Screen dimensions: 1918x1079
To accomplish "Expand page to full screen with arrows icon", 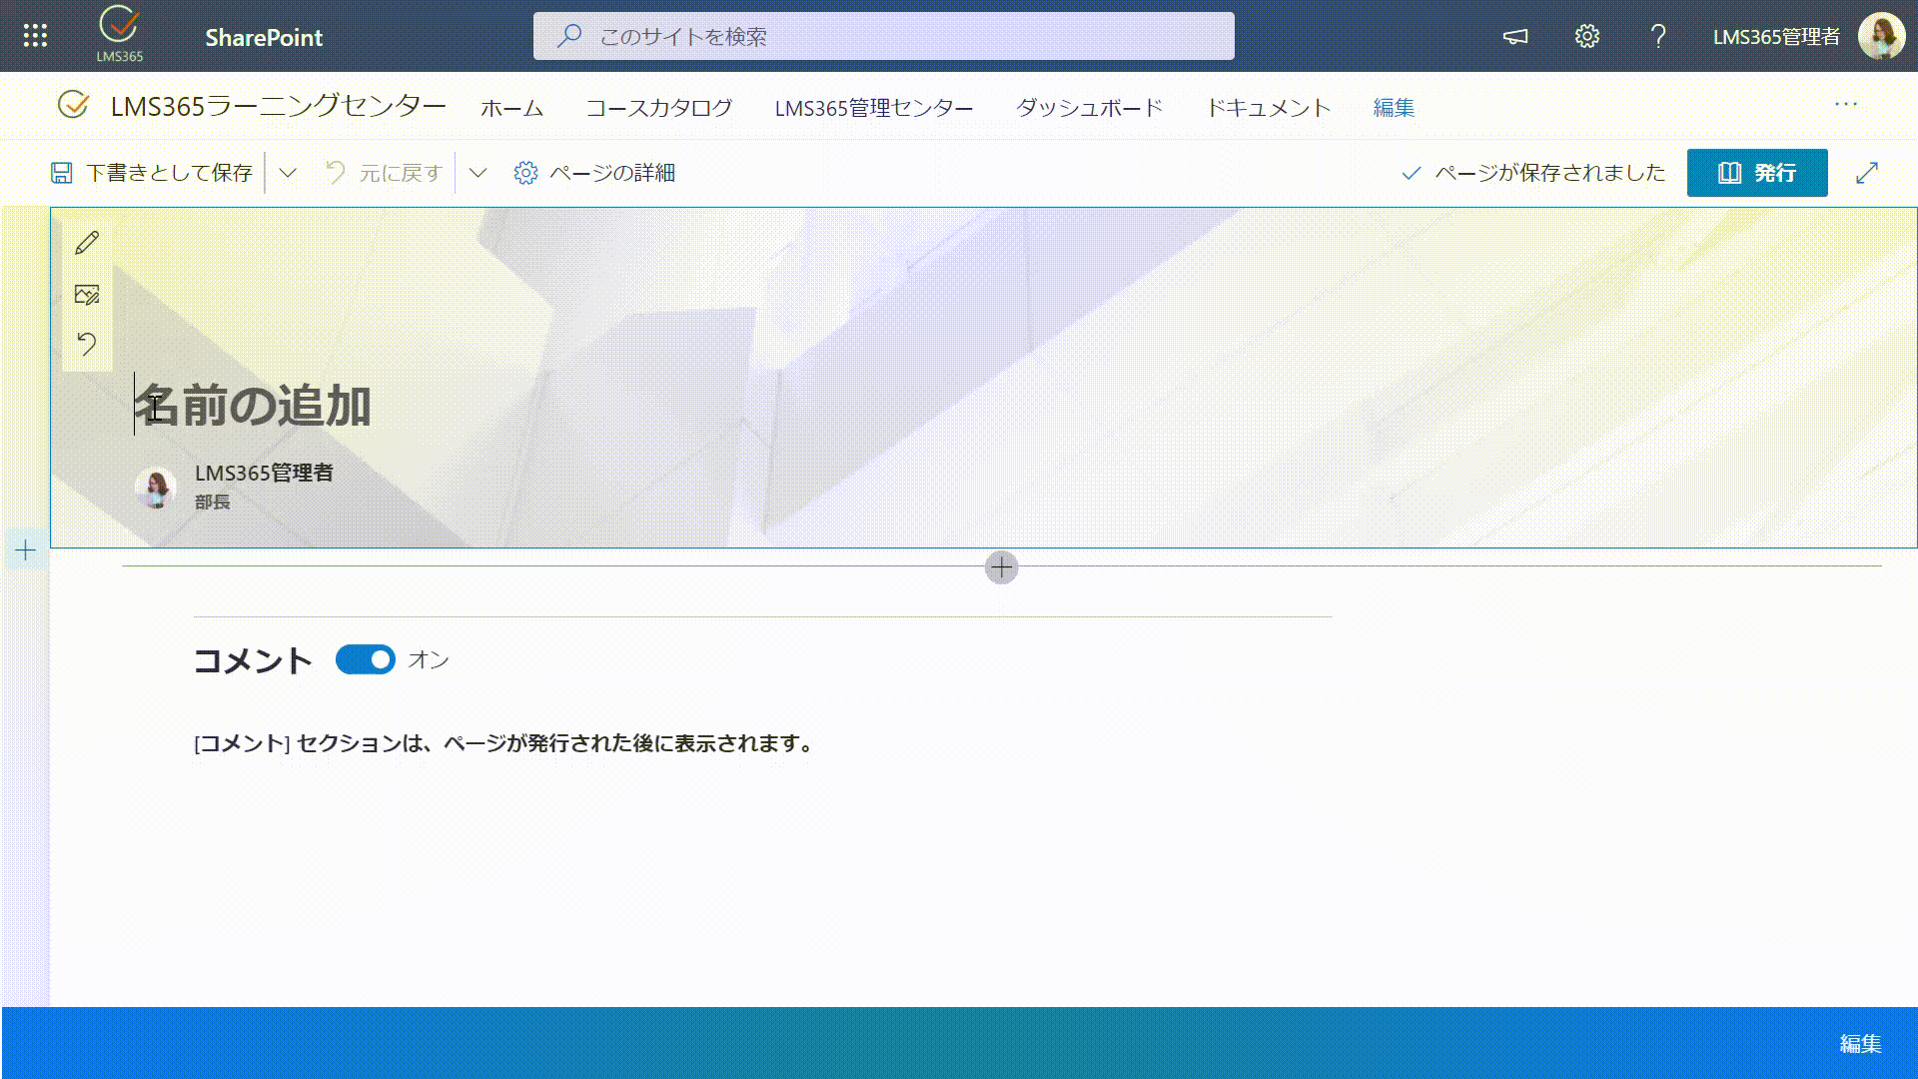I will [x=1866, y=173].
